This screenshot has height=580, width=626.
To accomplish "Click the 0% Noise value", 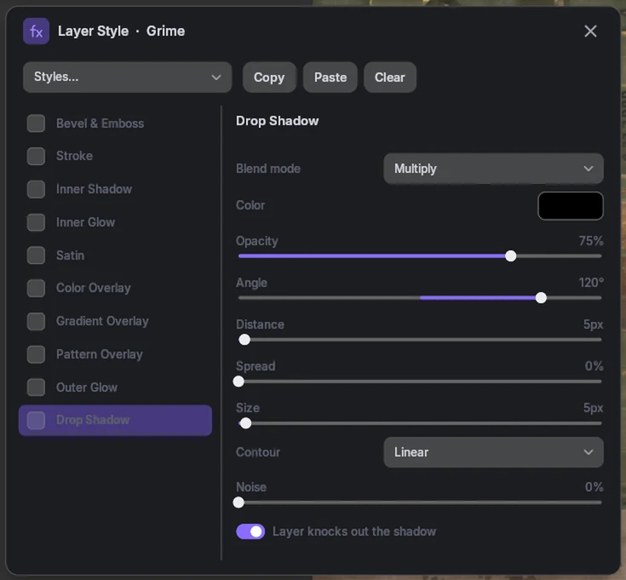I will (x=594, y=487).
